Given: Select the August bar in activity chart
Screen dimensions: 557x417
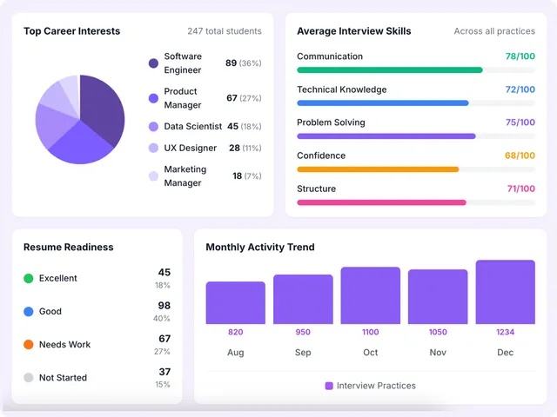Looking at the screenshot, I should tap(235, 302).
